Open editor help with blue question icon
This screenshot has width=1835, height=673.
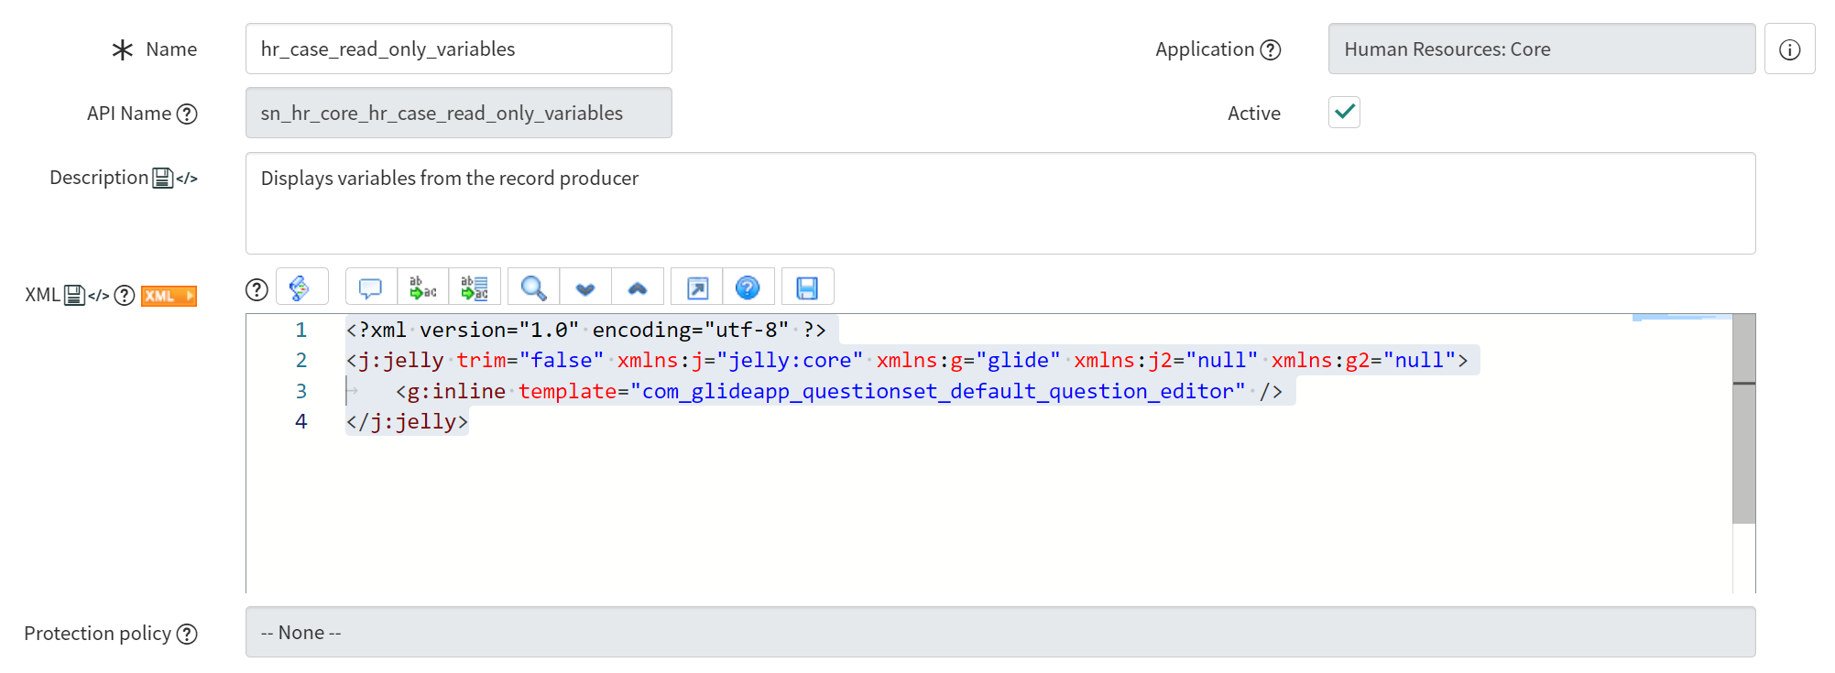748,288
